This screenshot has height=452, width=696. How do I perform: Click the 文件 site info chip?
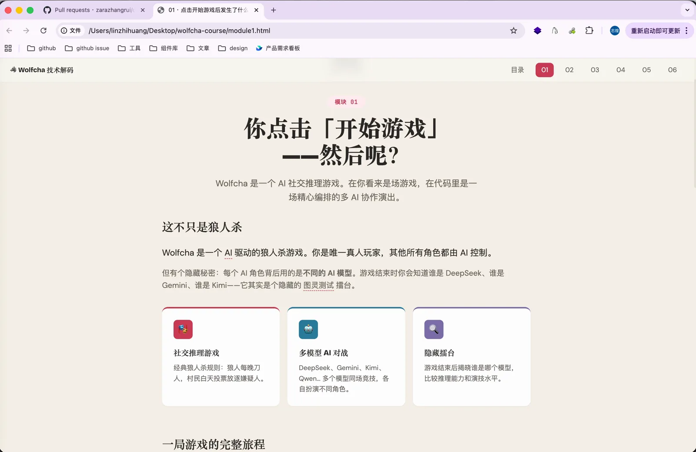[x=71, y=30]
